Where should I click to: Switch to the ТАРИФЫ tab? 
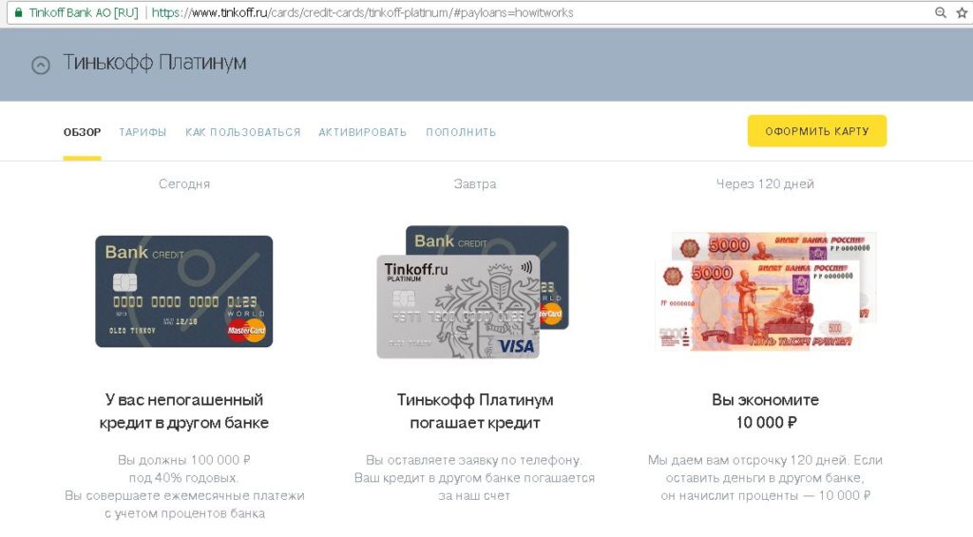click(x=143, y=132)
